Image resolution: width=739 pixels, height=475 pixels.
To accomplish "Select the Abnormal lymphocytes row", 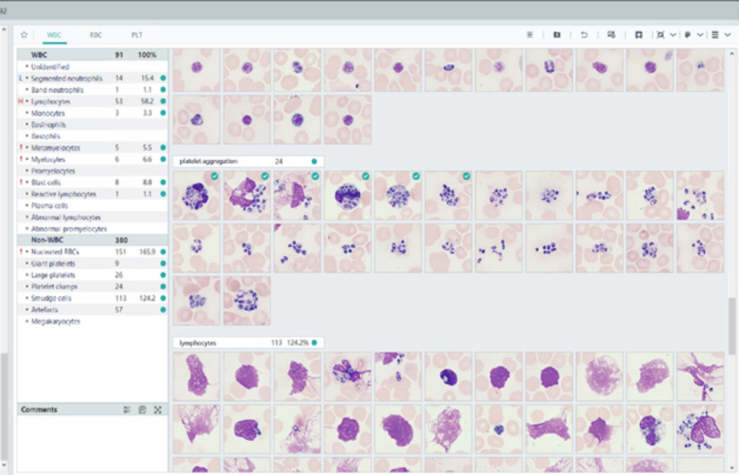I will [x=92, y=217].
